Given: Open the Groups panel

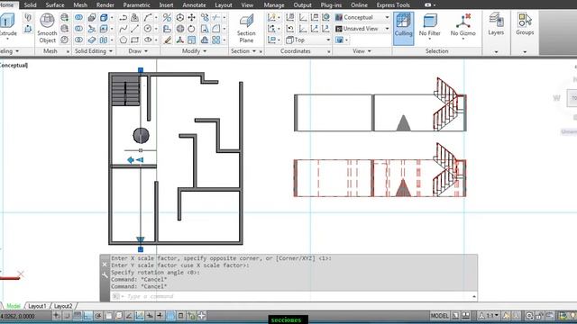Looking at the screenshot, I should click(x=525, y=24).
